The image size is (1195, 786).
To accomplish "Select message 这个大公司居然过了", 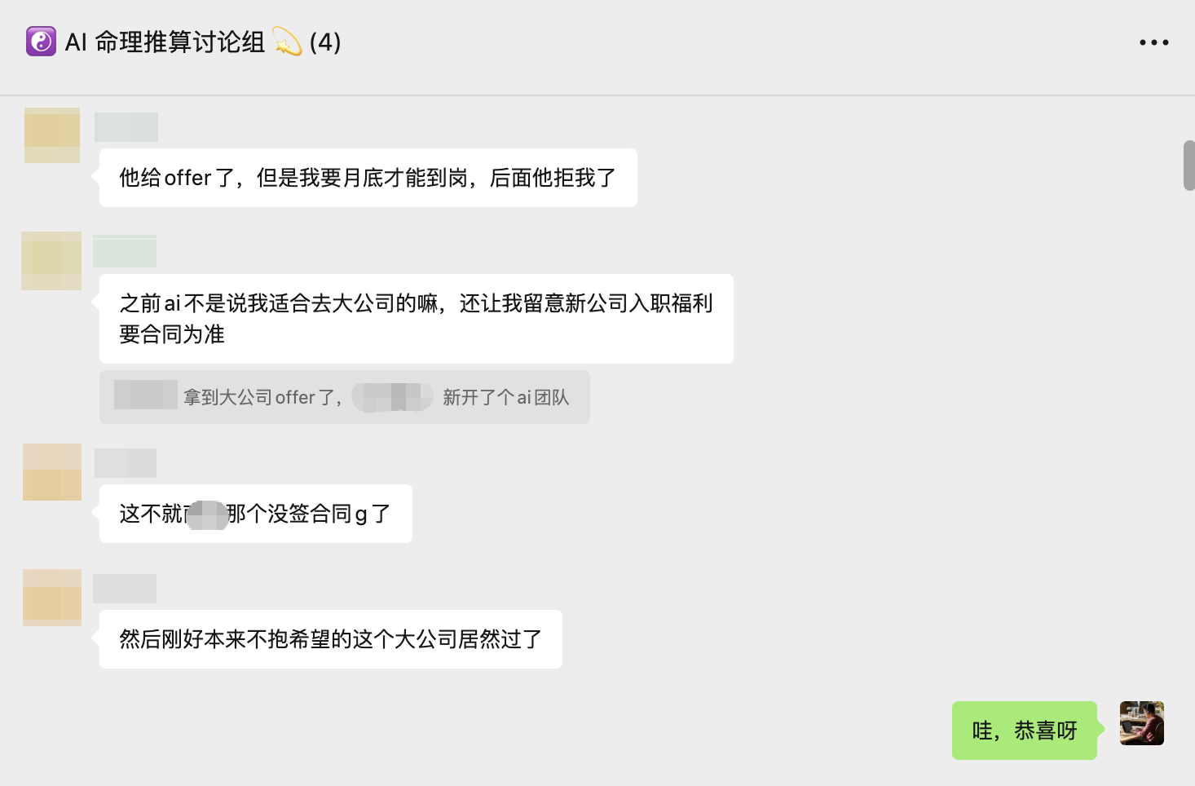I will pos(331,639).
